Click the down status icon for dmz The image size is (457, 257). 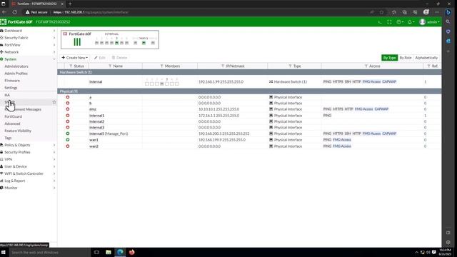pyautogui.click(x=68, y=109)
